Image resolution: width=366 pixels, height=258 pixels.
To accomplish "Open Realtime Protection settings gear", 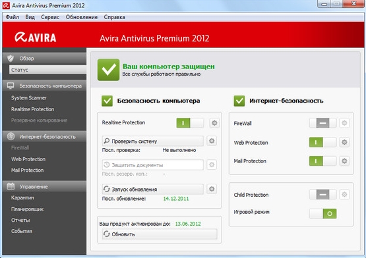I will click(214, 123).
